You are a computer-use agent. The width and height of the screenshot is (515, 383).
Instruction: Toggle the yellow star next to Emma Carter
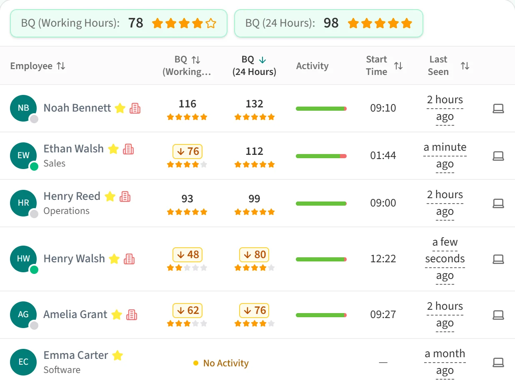click(x=117, y=356)
